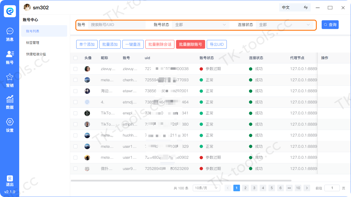Screen dimensions: 351x197
Task: Click avatar of enepl account row
Action: [87, 113]
